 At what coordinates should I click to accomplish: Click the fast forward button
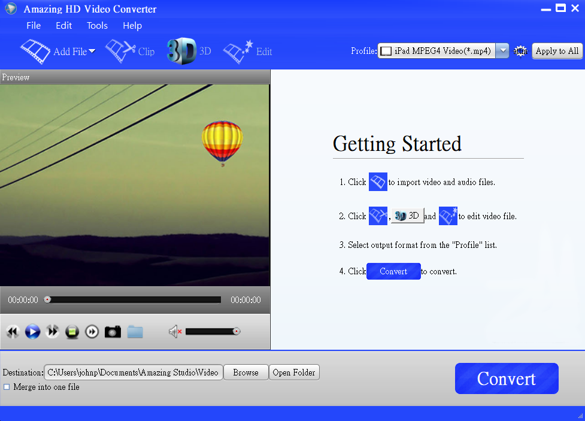click(52, 331)
